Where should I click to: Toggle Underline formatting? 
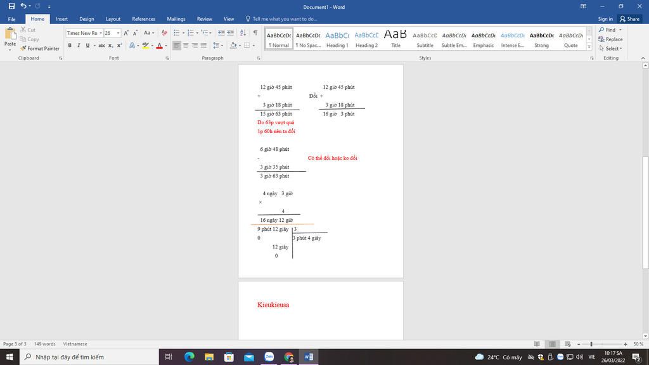pyautogui.click(x=87, y=46)
